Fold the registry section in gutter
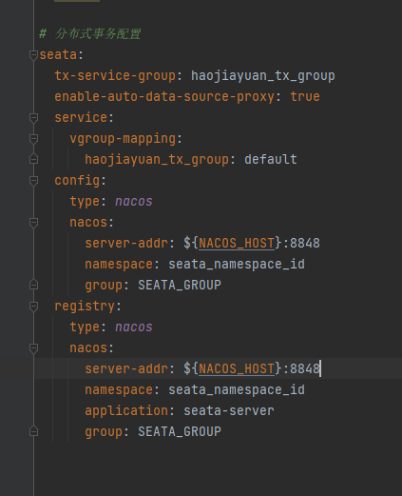The width and height of the screenshot is (402, 496). point(33,307)
